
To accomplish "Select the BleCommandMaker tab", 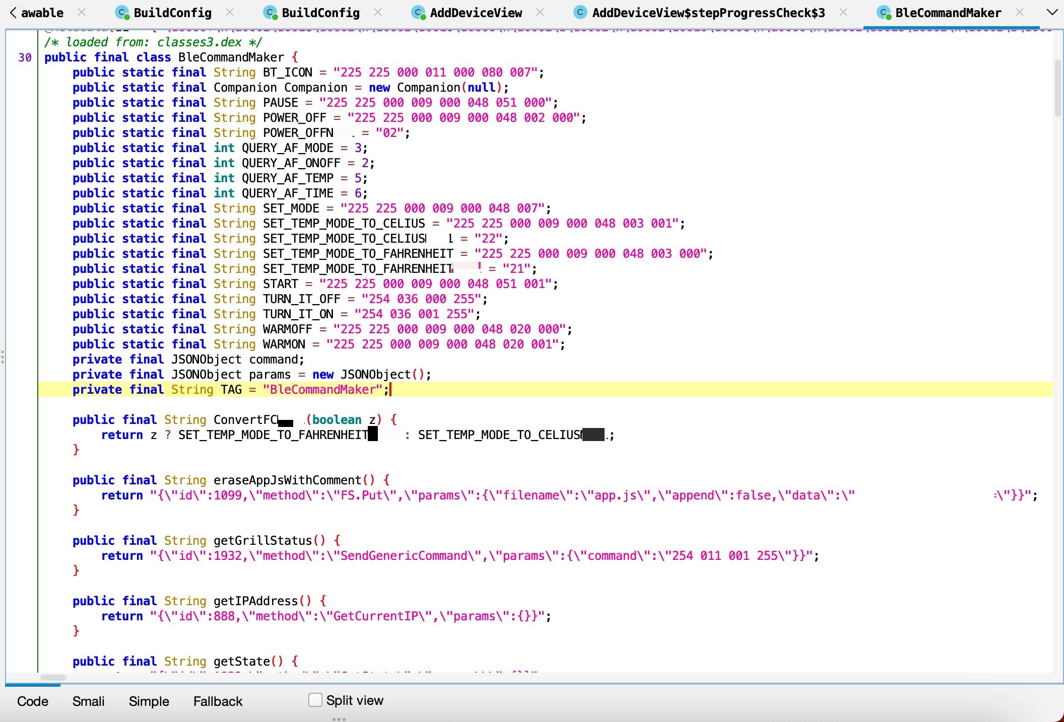I will pyautogui.click(x=948, y=13).
